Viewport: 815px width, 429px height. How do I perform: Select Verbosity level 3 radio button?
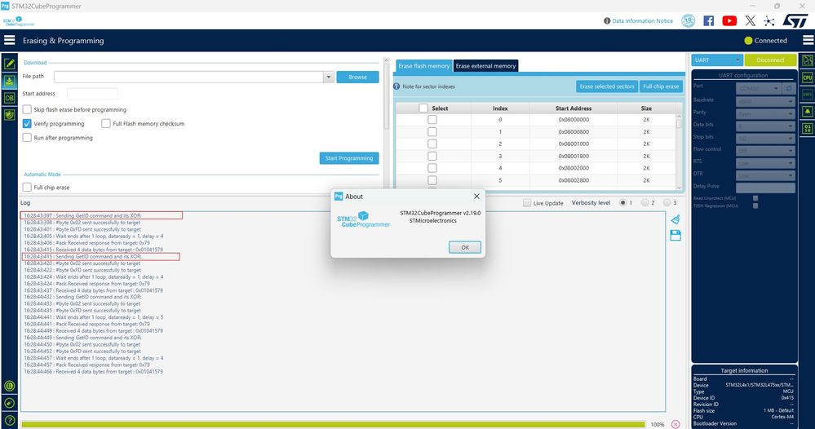click(667, 202)
